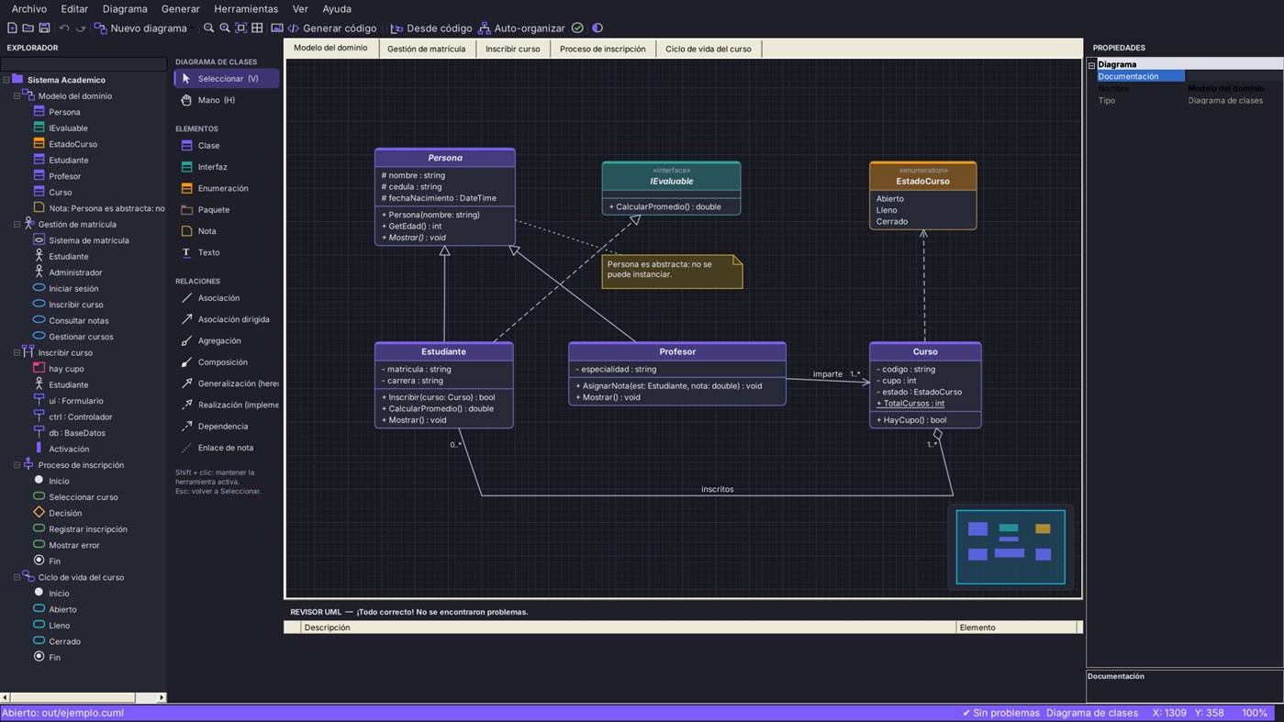Pick the Interfaz element tool
Viewport: 1284px width, 722px height.
tap(226, 167)
